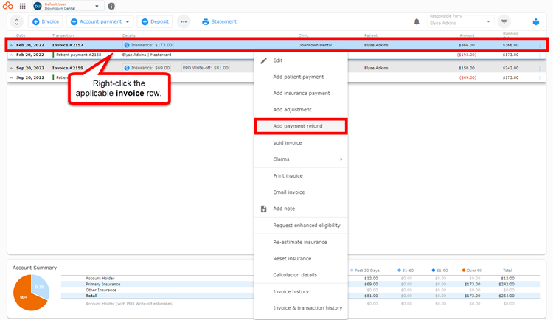
Task: Click the Over 90 legend label
Action: pyautogui.click(x=474, y=271)
